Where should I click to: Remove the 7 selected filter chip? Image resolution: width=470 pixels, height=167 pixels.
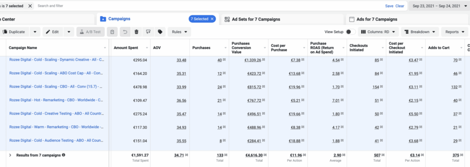click(x=30, y=6)
